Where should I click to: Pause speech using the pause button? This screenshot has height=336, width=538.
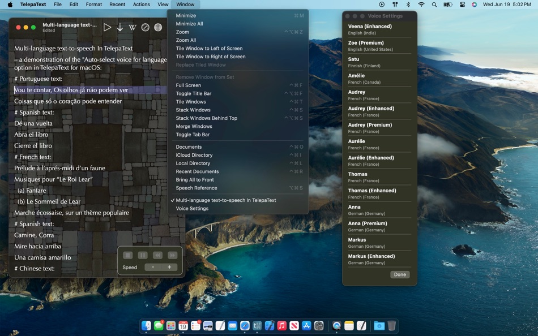pyautogui.click(x=143, y=255)
